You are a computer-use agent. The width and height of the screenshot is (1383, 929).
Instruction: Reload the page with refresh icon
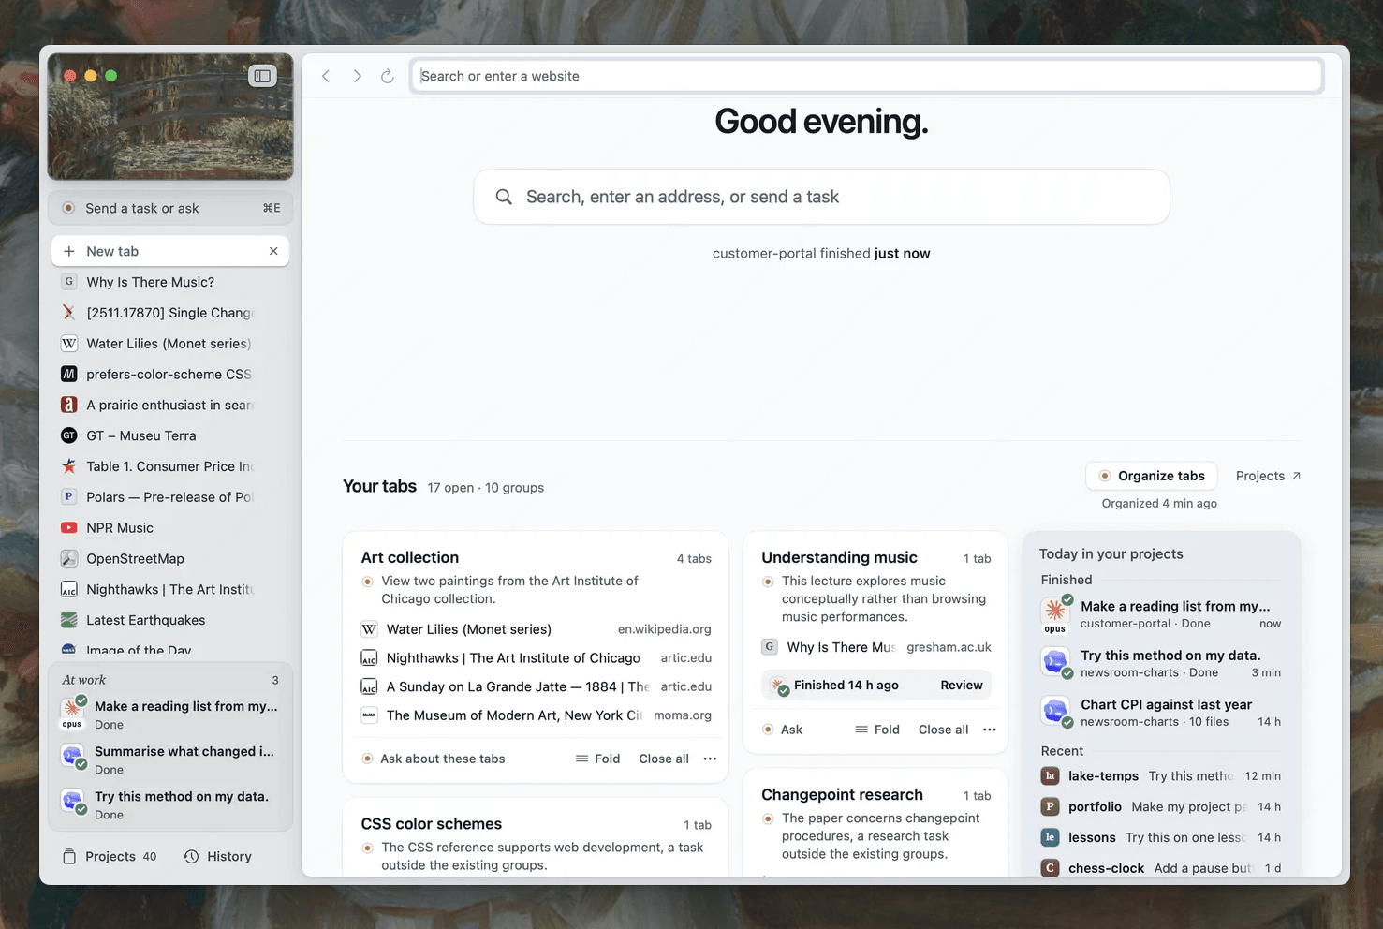(x=388, y=76)
